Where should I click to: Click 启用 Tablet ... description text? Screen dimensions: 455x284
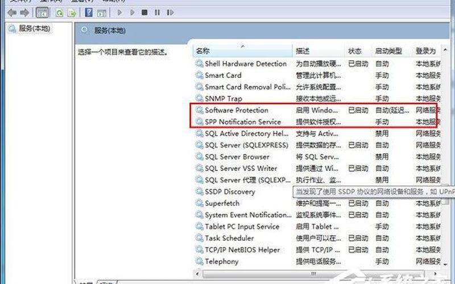point(317,226)
